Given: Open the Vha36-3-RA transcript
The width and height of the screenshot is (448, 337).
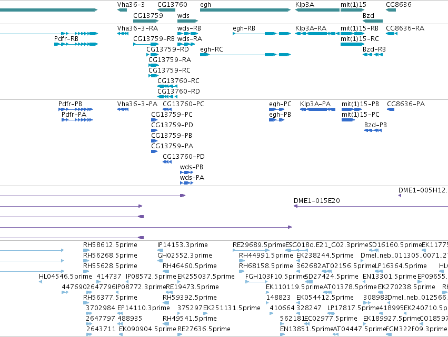Looking at the screenshot, I should pyautogui.click(x=137, y=28).
